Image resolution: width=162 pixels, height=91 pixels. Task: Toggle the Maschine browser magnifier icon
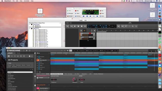click(x=27, y=51)
